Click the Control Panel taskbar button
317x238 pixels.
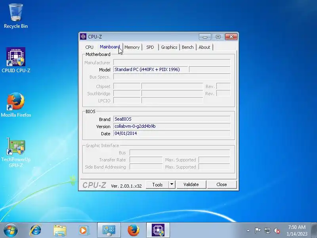tap(109, 230)
